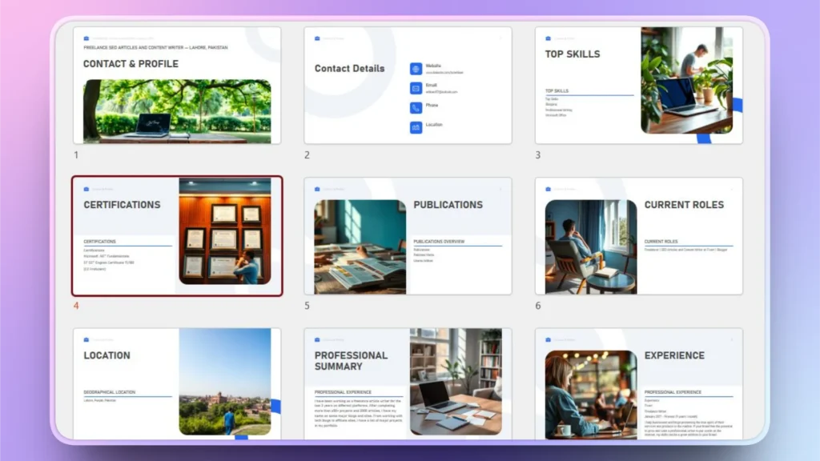Image resolution: width=820 pixels, height=461 pixels.
Task: Click the blue corner icon on the Experience slide
Action: [x=548, y=339]
